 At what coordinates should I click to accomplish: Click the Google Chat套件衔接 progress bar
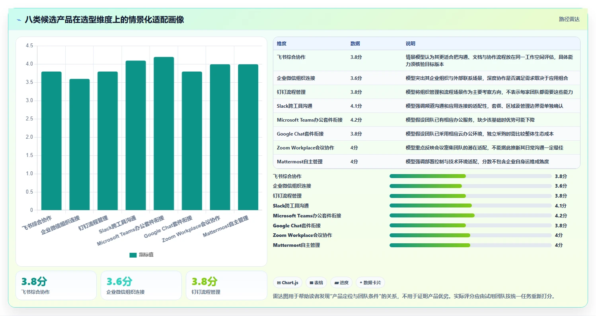pos(470,225)
